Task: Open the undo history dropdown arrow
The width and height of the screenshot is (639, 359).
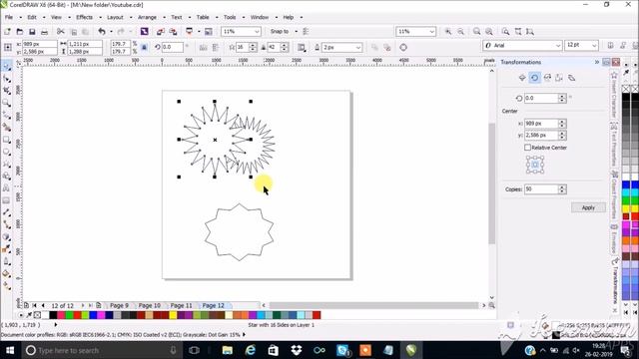Action: (111, 31)
